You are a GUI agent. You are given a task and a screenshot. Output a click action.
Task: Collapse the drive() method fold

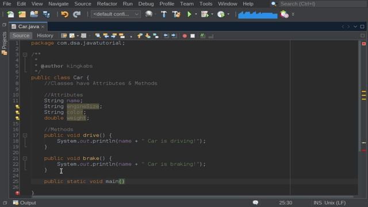(25, 136)
